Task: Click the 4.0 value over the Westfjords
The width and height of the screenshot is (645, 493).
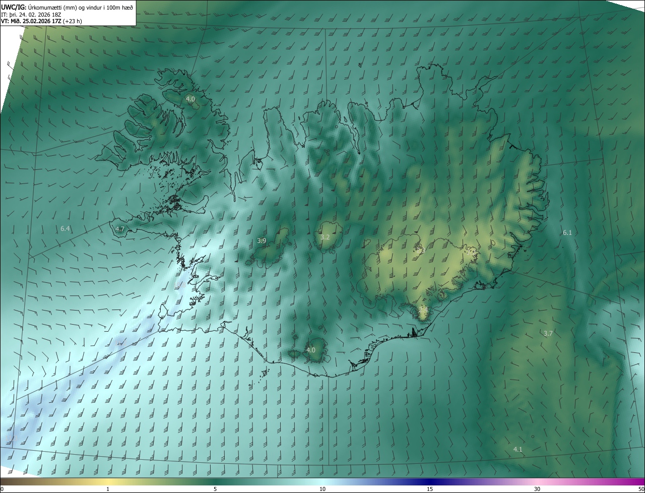Action: click(x=190, y=99)
